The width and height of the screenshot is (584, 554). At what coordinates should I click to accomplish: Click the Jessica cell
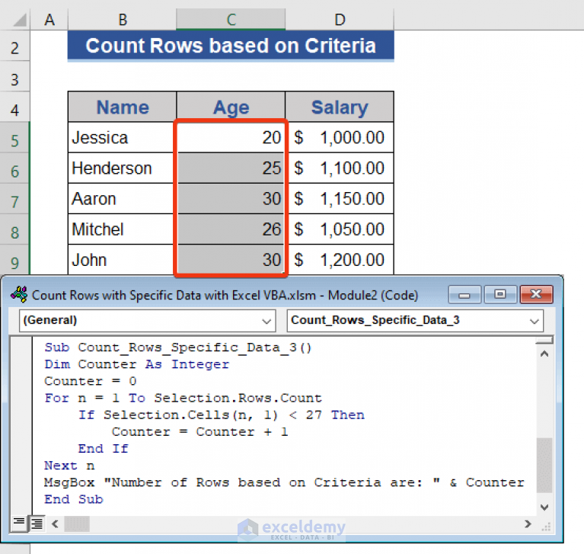coord(122,138)
